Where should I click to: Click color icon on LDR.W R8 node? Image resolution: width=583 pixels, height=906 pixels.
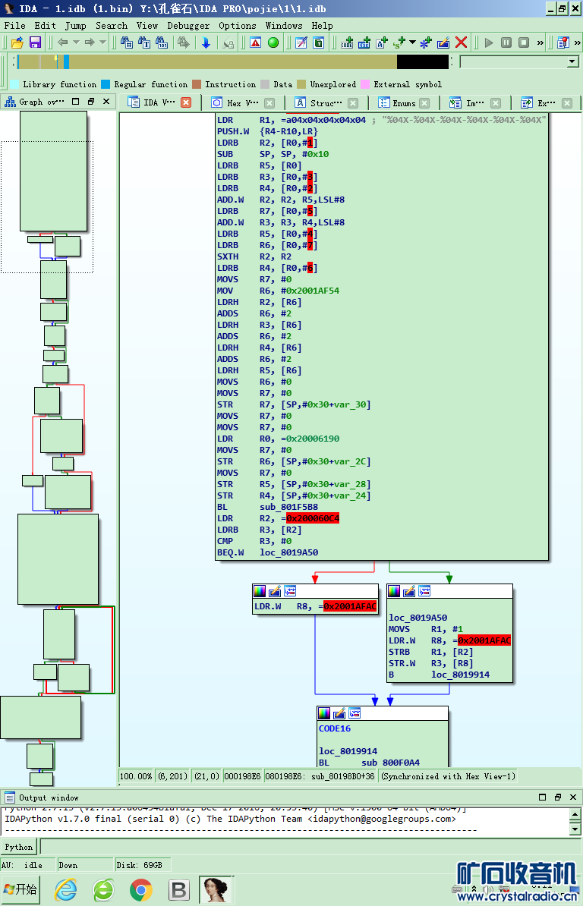260,591
